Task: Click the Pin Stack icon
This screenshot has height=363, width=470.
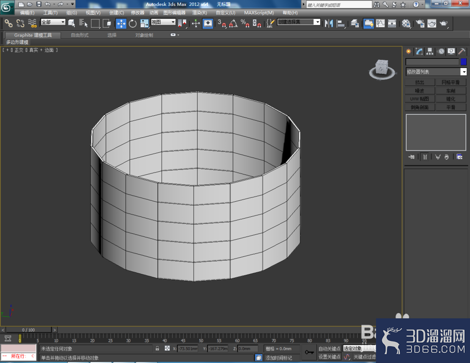Action: point(411,157)
